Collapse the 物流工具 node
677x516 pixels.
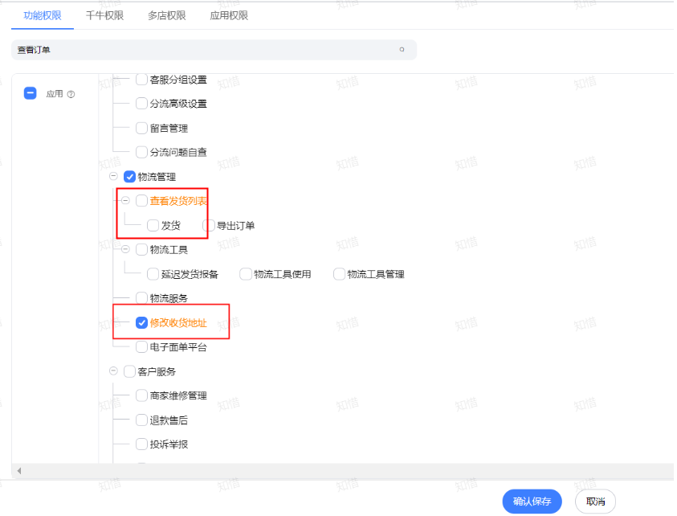tap(125, 249)
